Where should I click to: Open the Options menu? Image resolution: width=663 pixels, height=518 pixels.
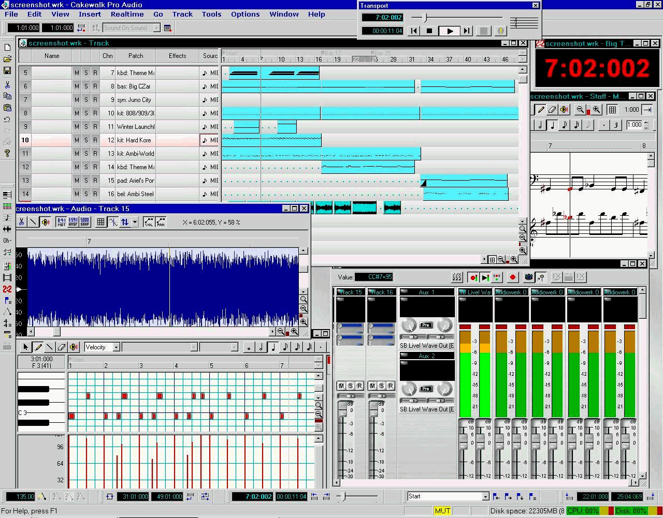(246, 14)
